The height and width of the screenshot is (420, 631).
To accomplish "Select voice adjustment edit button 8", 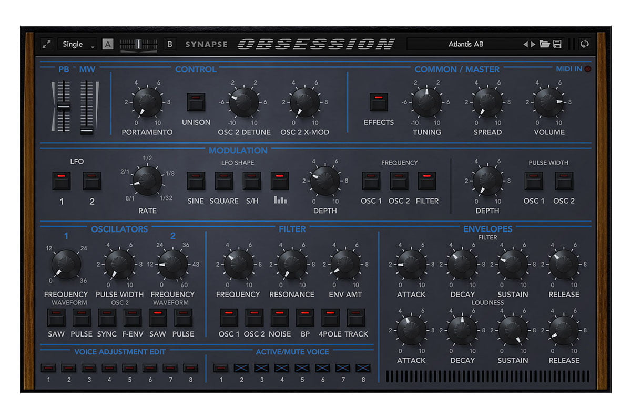I will (190, 368).
